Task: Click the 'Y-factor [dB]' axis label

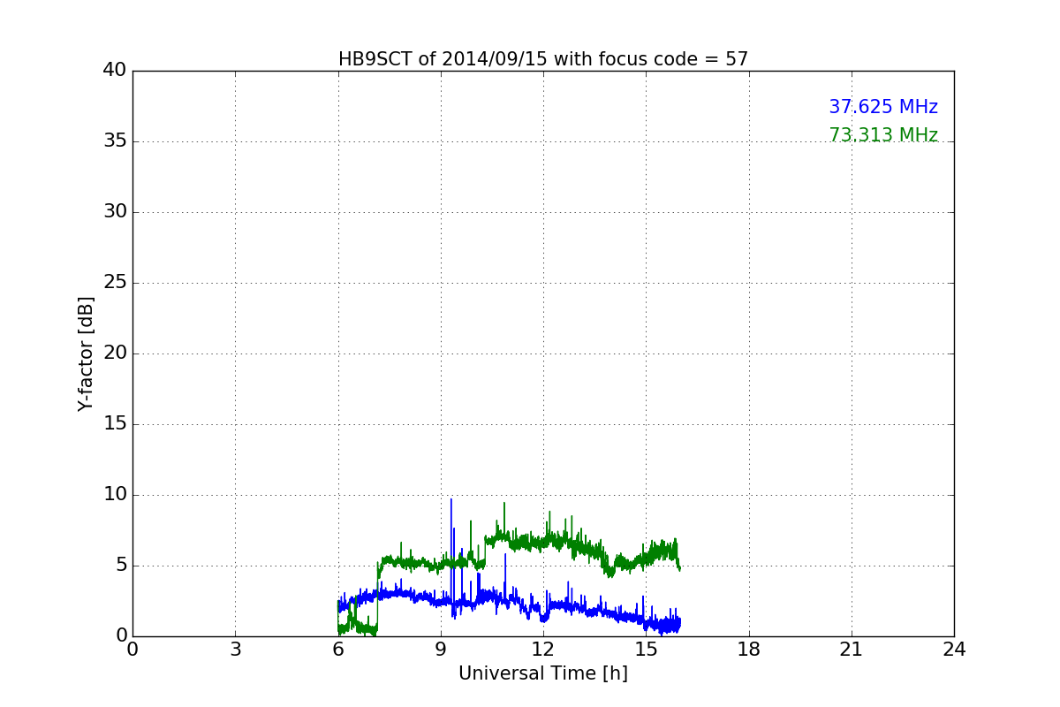Action: (86, 353)
